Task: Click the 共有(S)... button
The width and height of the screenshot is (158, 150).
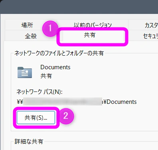Action: (x=36, y=118)
